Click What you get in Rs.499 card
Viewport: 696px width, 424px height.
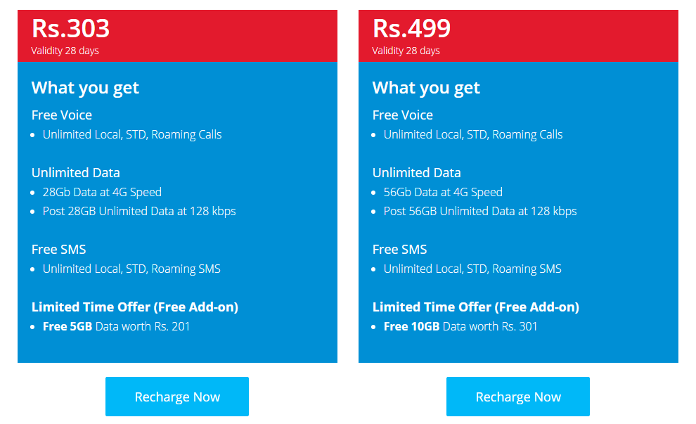click(x=426, y=88)
